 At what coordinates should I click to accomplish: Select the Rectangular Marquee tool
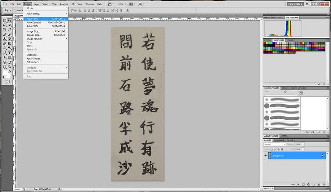(x=5, y=21)
